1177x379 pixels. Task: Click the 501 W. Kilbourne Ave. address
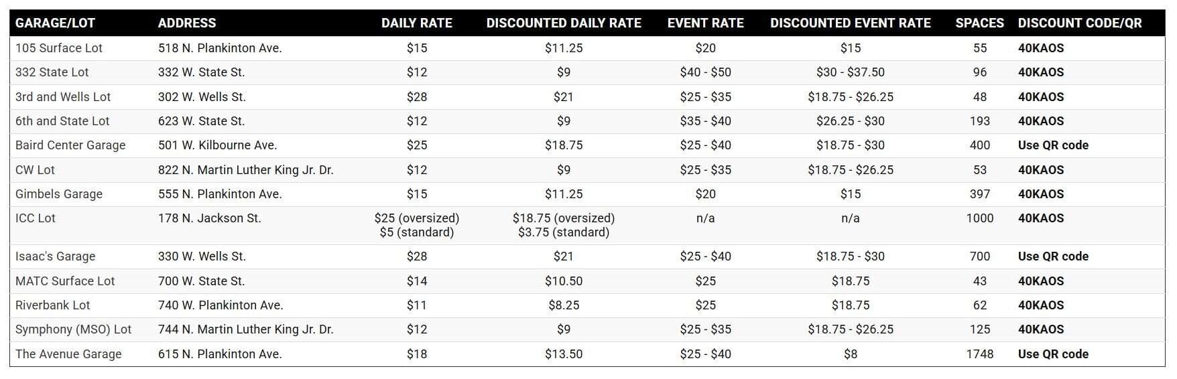click(217, 145)
